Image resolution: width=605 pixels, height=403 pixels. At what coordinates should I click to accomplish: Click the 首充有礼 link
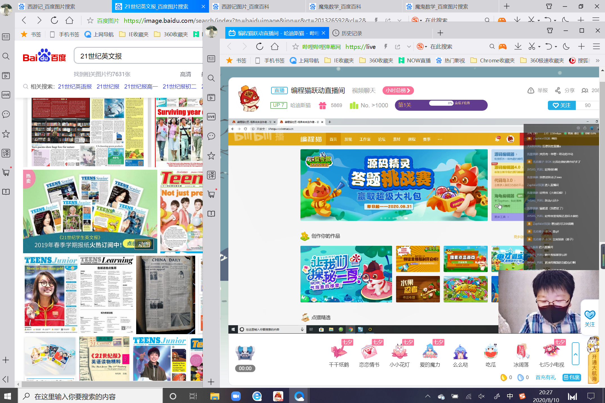point(546,377)
